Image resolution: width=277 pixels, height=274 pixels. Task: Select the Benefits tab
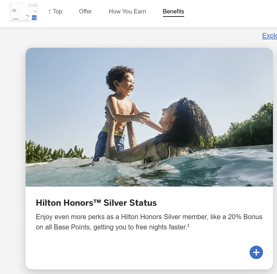click(x=173, y=12)
